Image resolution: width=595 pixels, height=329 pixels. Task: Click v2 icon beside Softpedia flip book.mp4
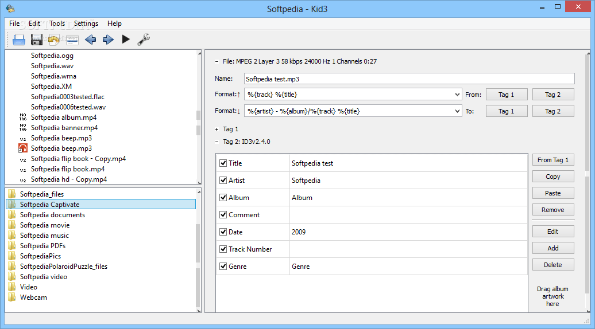[23, 170]
